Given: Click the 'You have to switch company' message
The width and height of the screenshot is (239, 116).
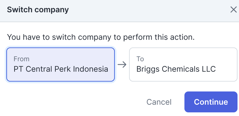Looking at the screenshot, I should point(101,37).
